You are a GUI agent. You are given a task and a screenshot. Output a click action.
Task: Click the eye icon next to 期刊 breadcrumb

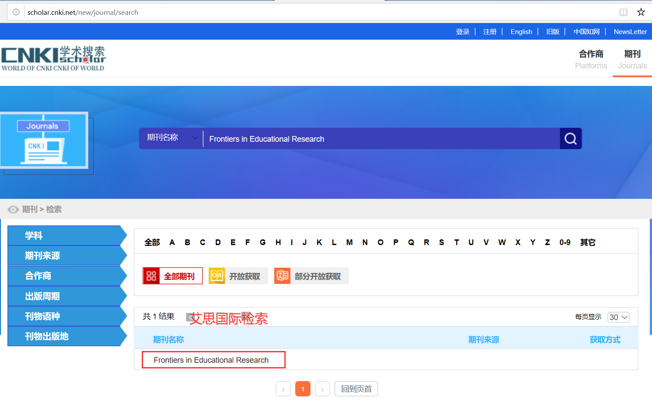pyautogui.click(x=14, y=210)
